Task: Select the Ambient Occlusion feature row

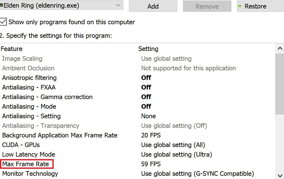Action: tap(28, 68)
